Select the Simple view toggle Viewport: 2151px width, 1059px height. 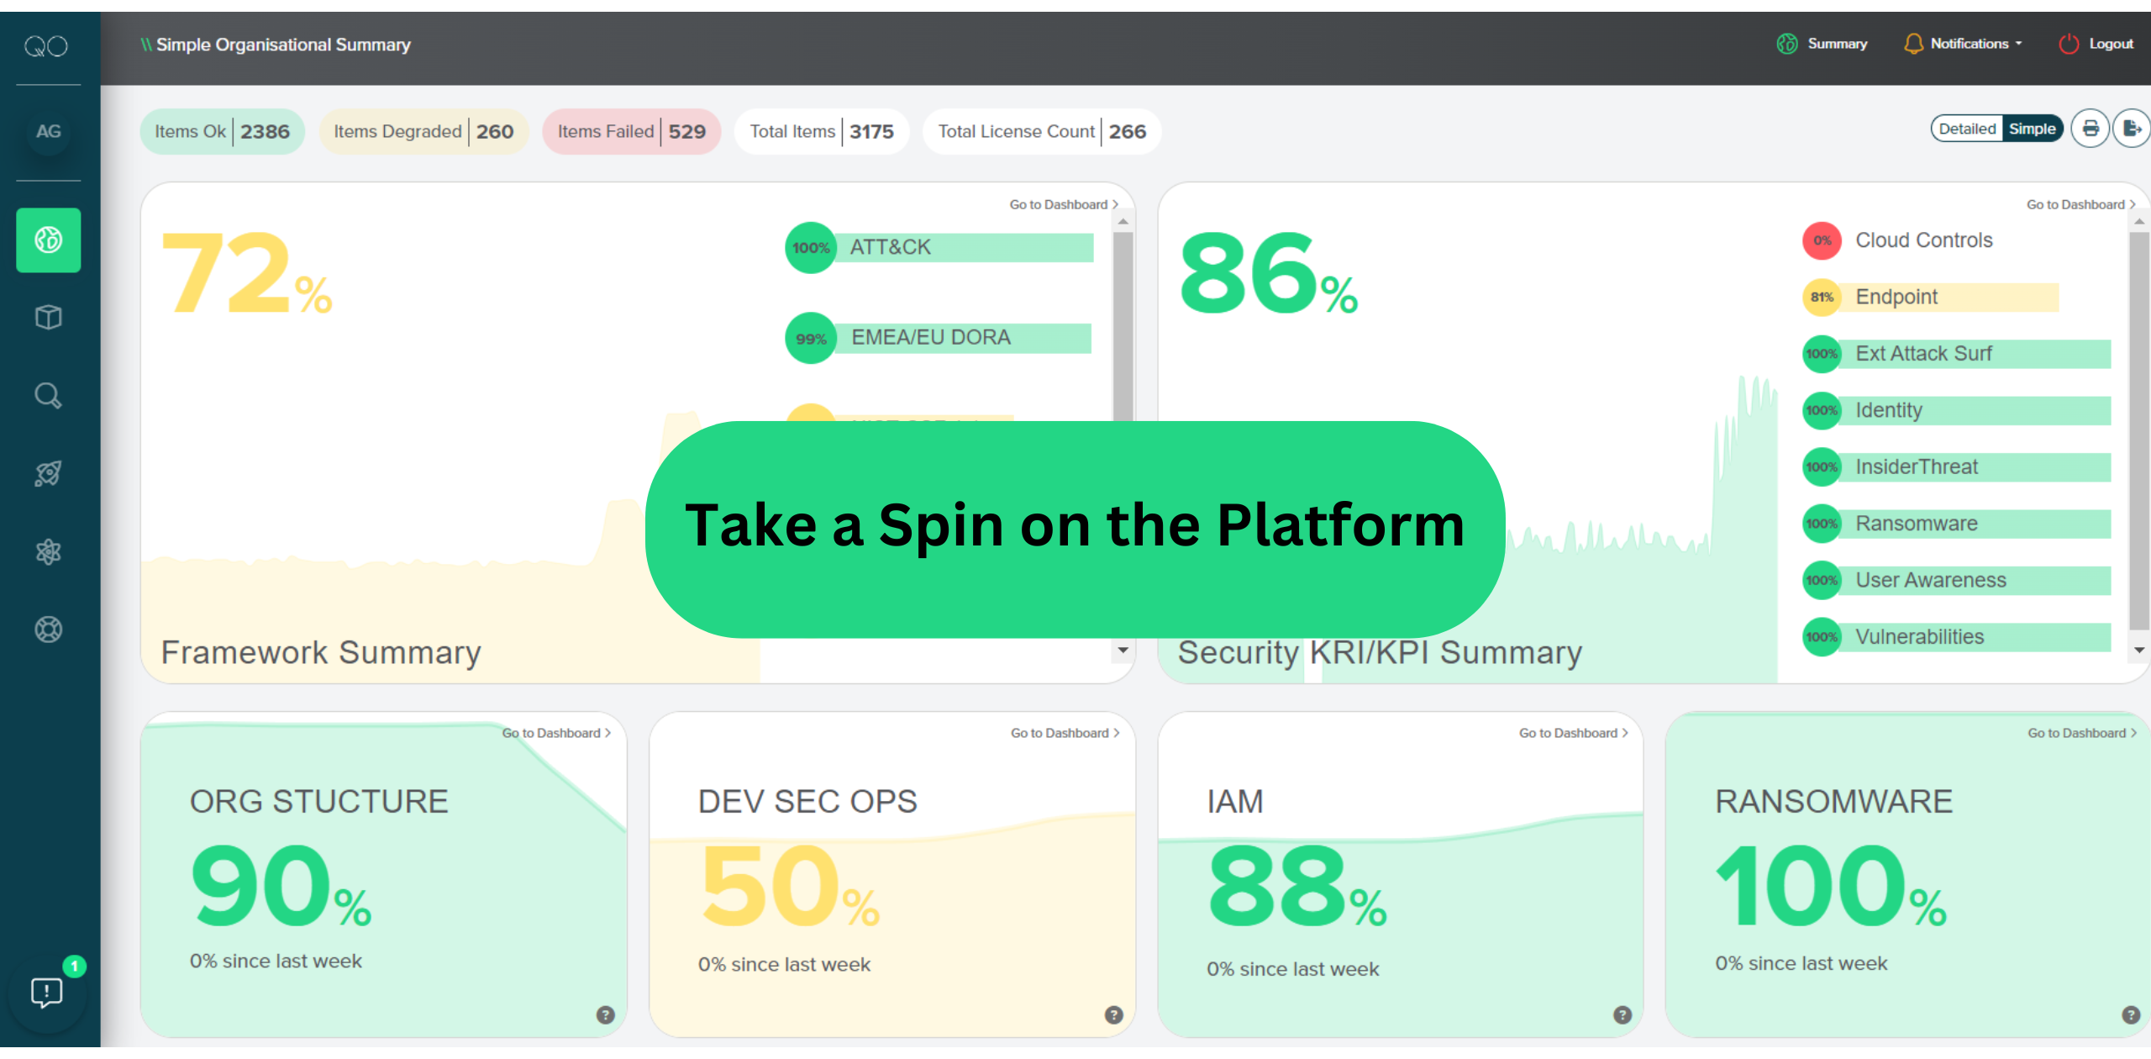2032,129
